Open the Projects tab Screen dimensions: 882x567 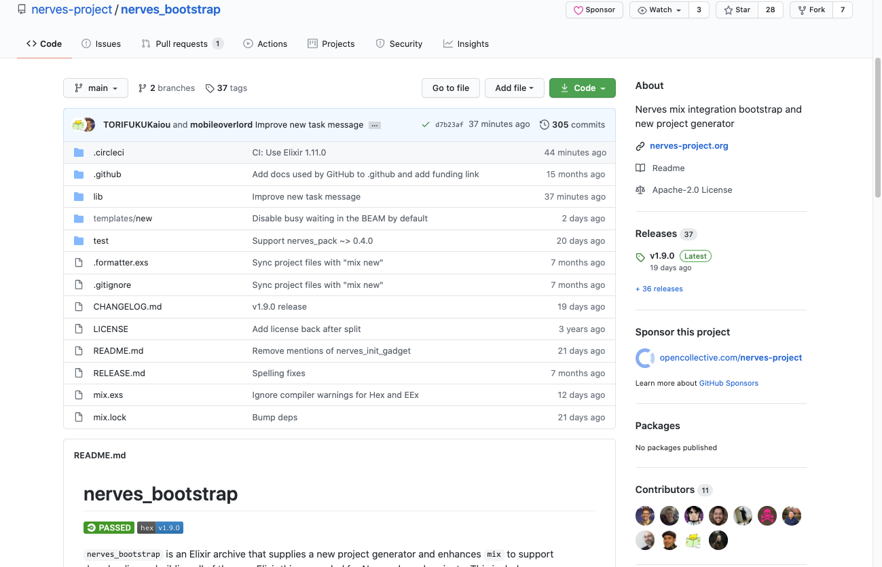(331, 43)
